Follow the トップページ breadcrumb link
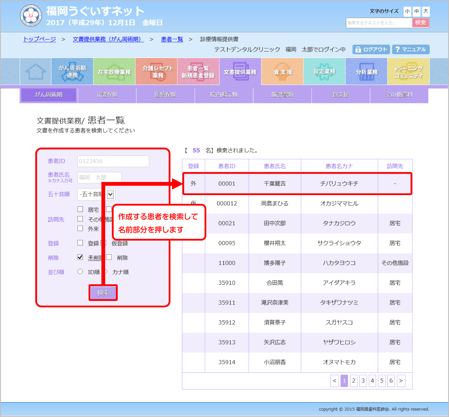 point(40,39)
